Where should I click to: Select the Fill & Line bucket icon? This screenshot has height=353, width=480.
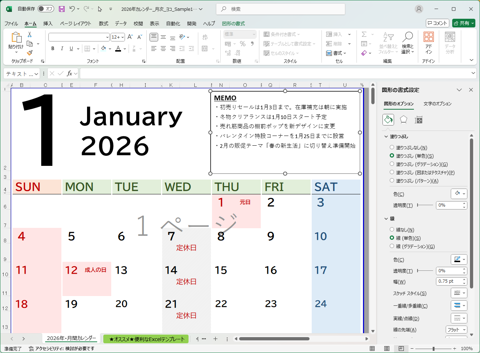click(388, 119)
